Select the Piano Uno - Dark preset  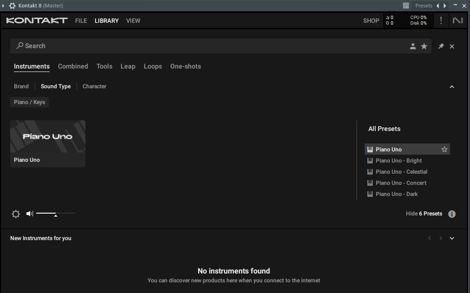coord(397,194)
